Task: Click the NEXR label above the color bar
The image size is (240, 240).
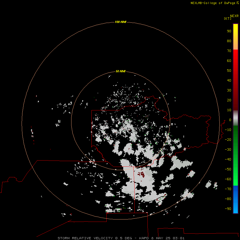Action: [x=234, y=16]
